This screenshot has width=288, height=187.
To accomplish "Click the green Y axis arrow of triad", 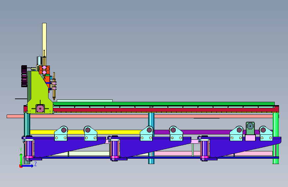I will pos(21,160).
